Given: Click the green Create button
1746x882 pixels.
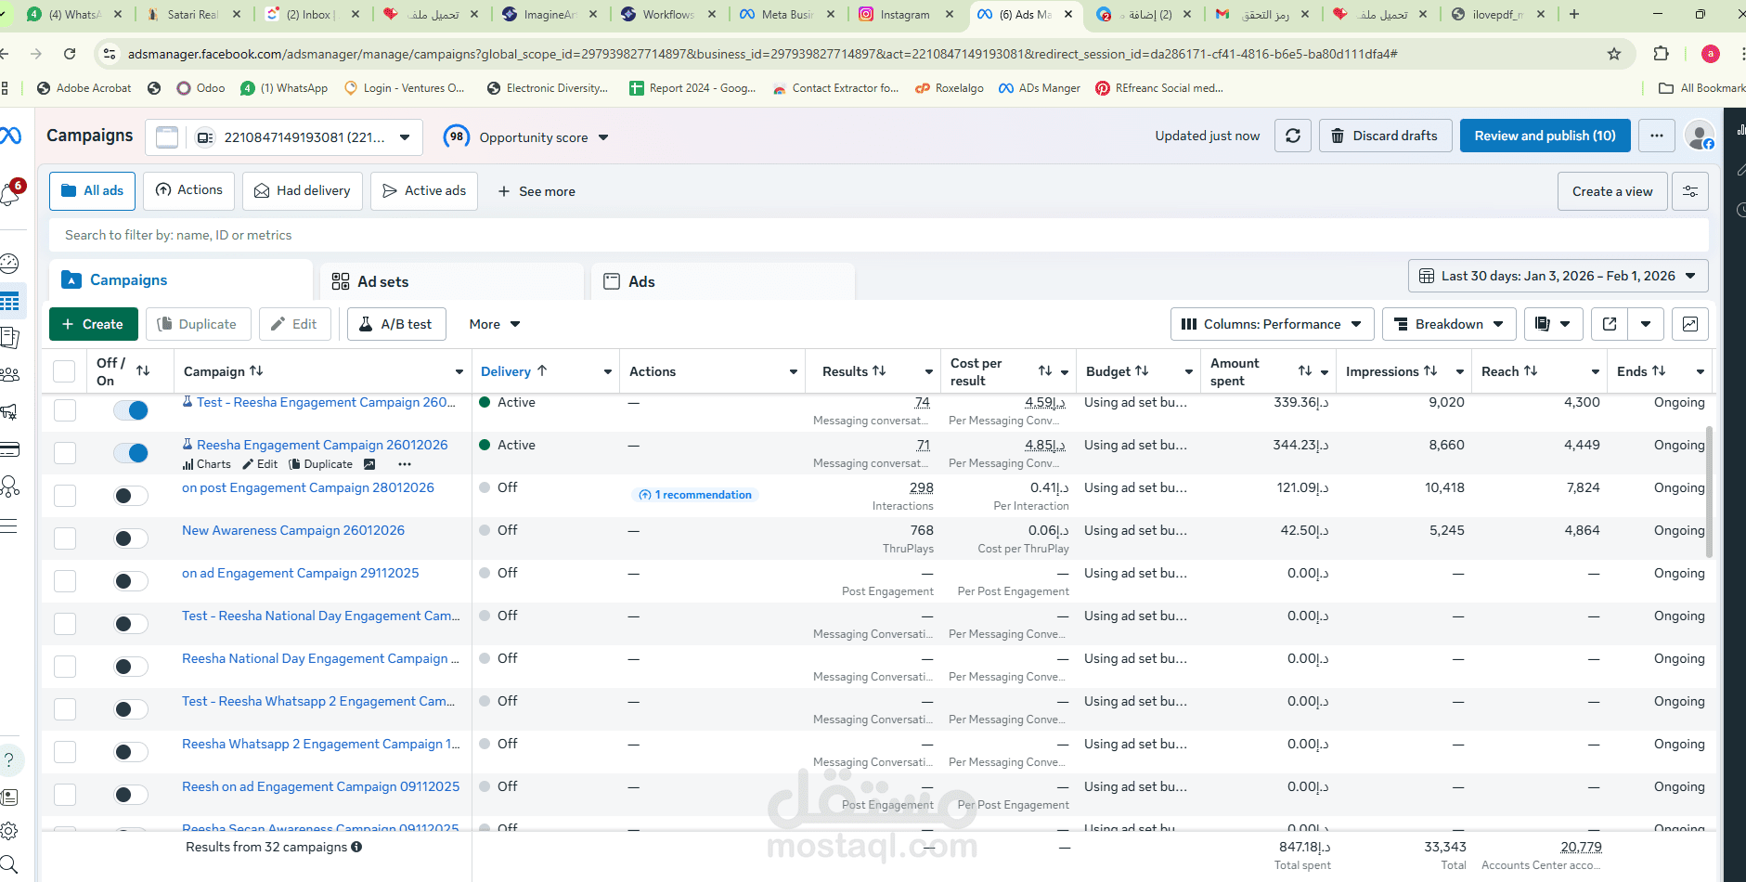Looking at the screenshot, I should 94,324.
